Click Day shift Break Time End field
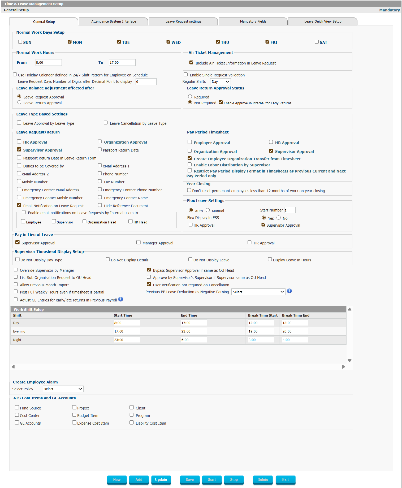 [x=295, y=322]
